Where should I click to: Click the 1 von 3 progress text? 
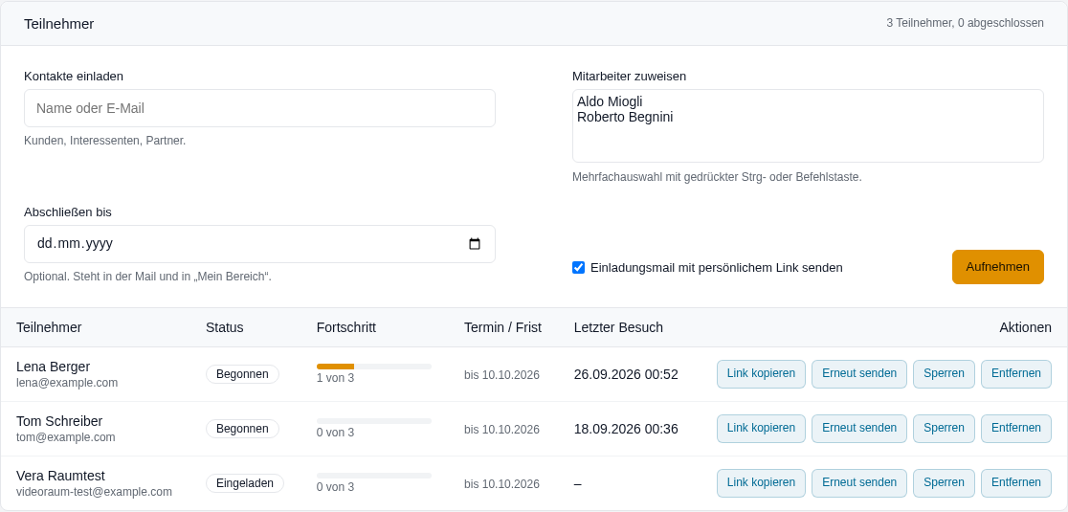335,378
